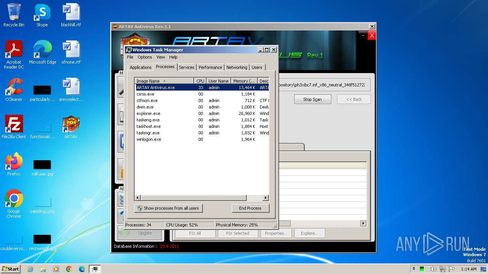Select the blackhill.rtf document icon
Viewport: 488px width, 274px height.
tap(71, 15)
